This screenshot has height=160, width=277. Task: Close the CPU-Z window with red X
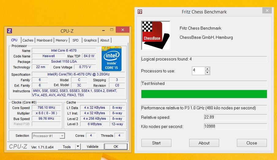tap(123, 30)
